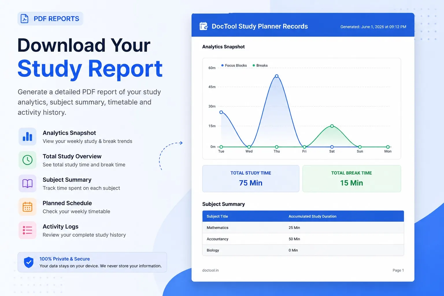
Task: Click the bar chart Analytics Snapshot icon
Action: point(27,136)
